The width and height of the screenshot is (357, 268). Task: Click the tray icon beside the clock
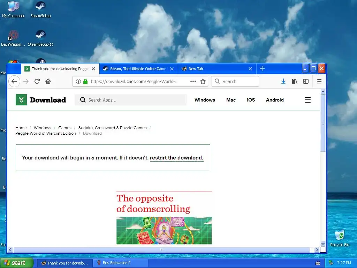point(331,263)
